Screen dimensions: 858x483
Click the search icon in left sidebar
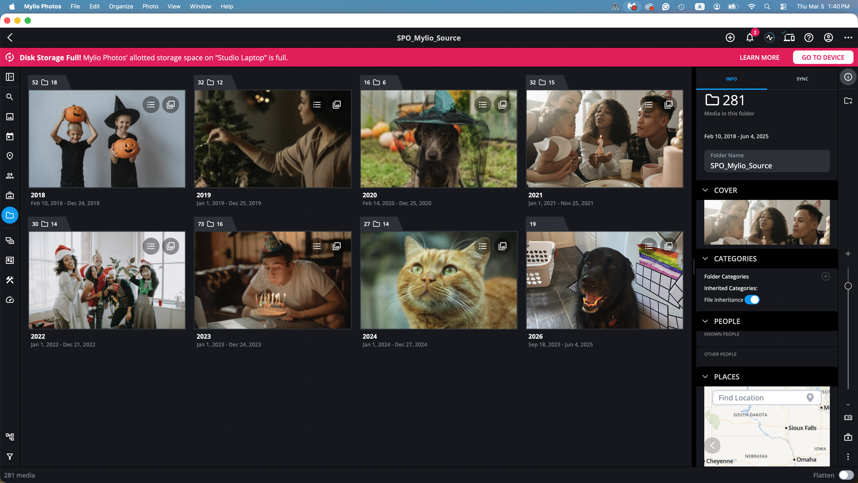click(10, 97)
